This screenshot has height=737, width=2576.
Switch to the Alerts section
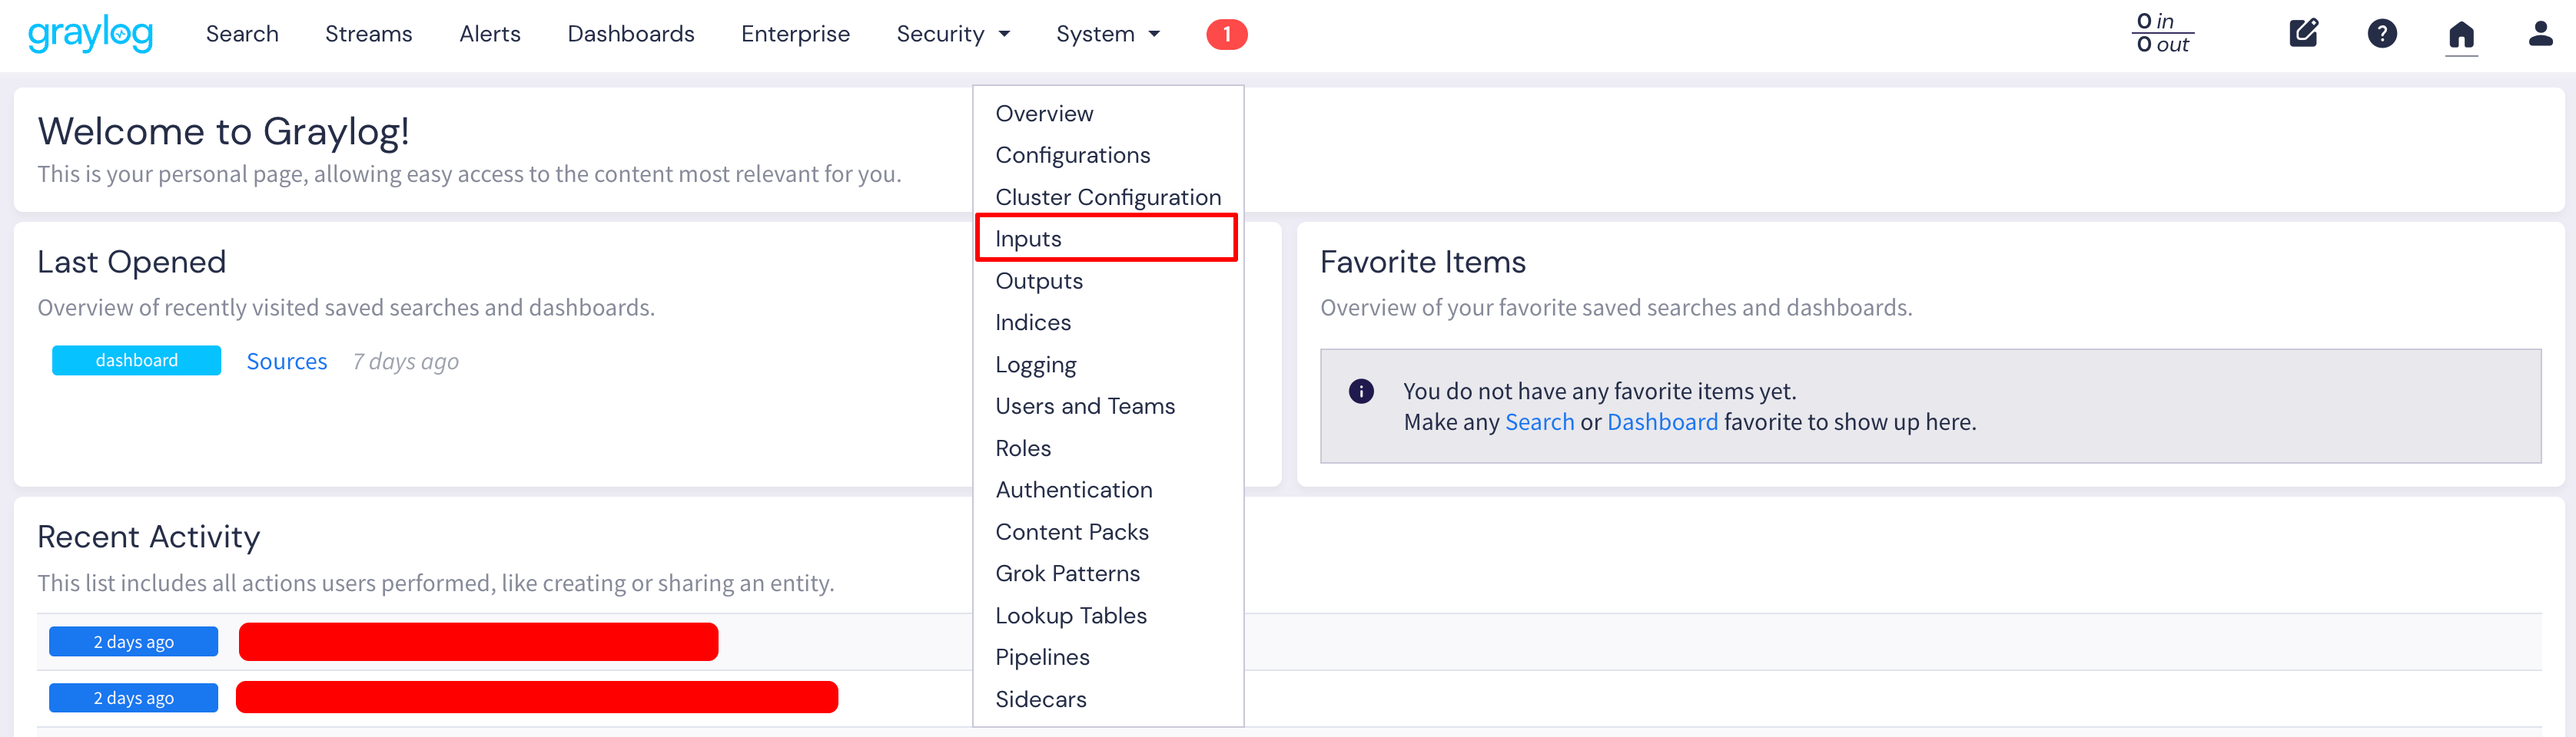pos(489,33)
